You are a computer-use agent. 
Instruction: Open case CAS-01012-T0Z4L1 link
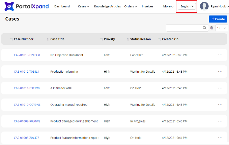coord(26,72)
